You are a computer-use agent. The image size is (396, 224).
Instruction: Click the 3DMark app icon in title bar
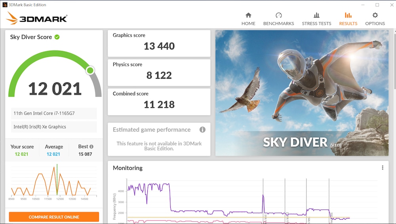5,4
